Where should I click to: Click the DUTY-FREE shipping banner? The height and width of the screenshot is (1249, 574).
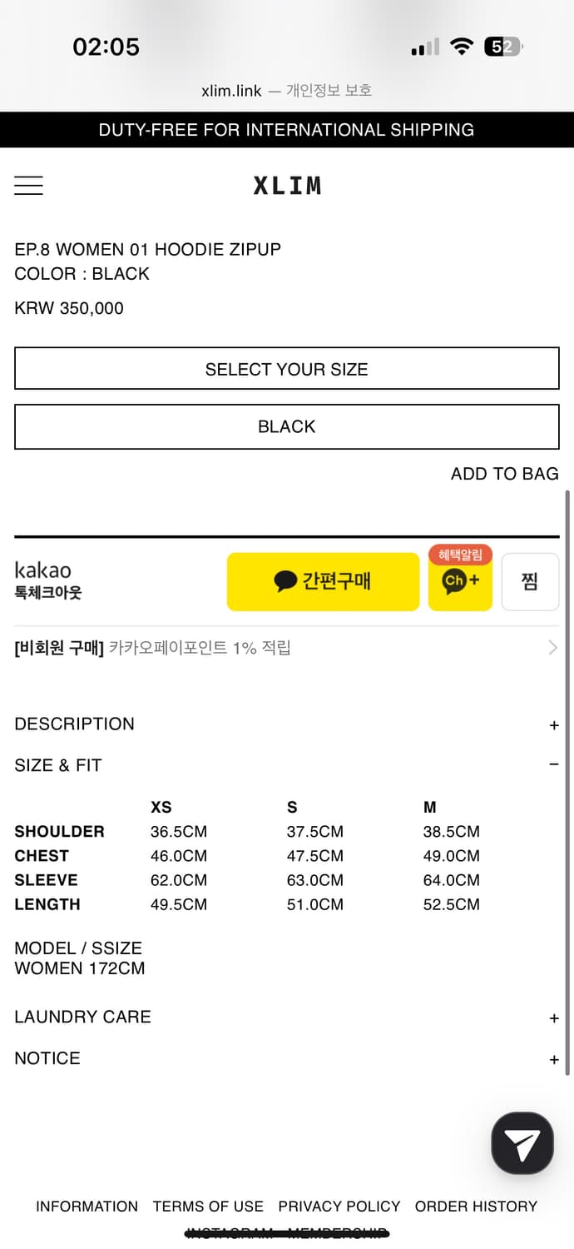(x=287, y=129)
